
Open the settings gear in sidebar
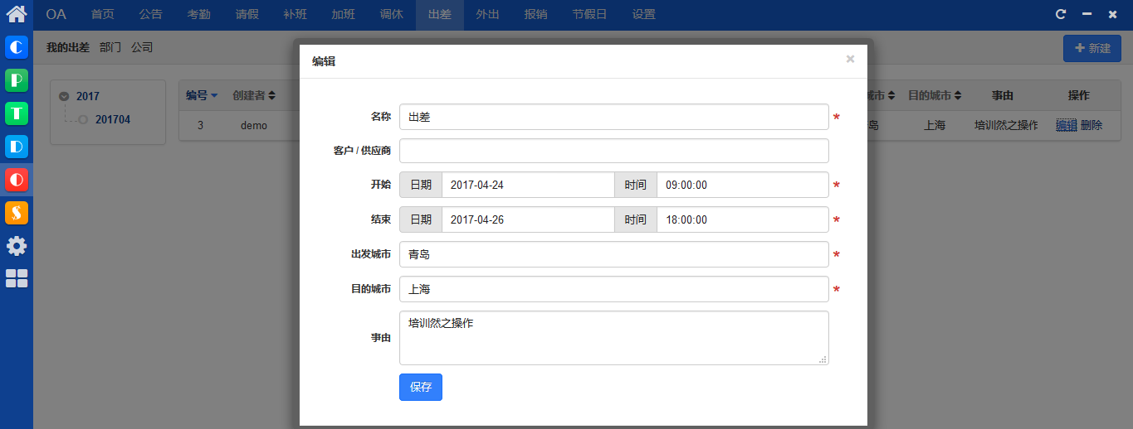coord(17,246)
